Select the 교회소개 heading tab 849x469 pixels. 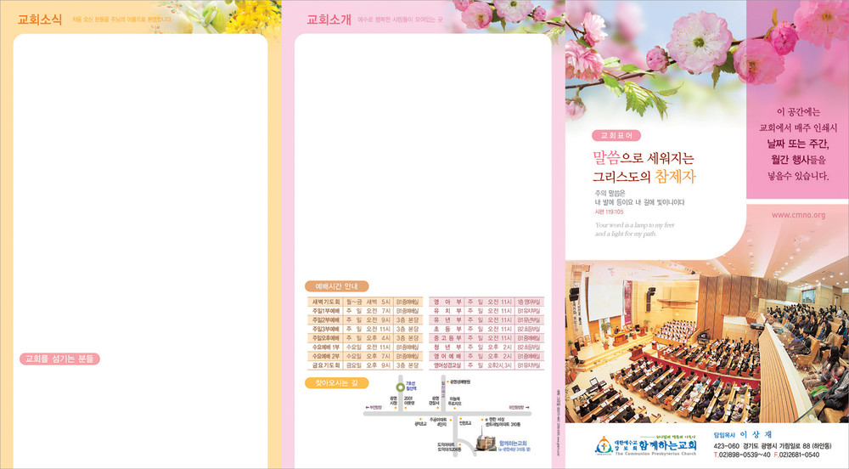[328, 19]
